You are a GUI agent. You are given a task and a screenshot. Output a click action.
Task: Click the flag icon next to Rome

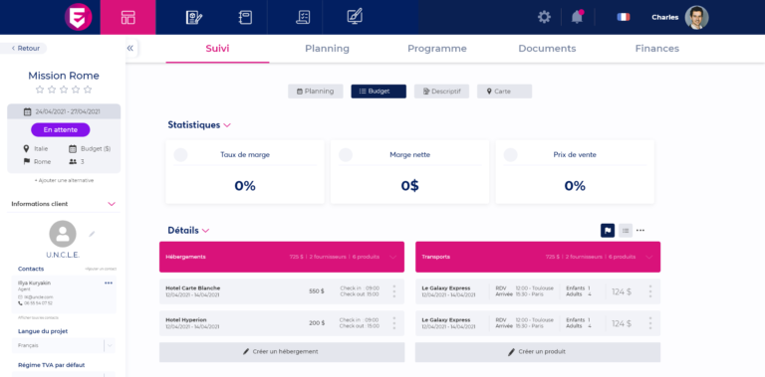(x=26, y=162)
